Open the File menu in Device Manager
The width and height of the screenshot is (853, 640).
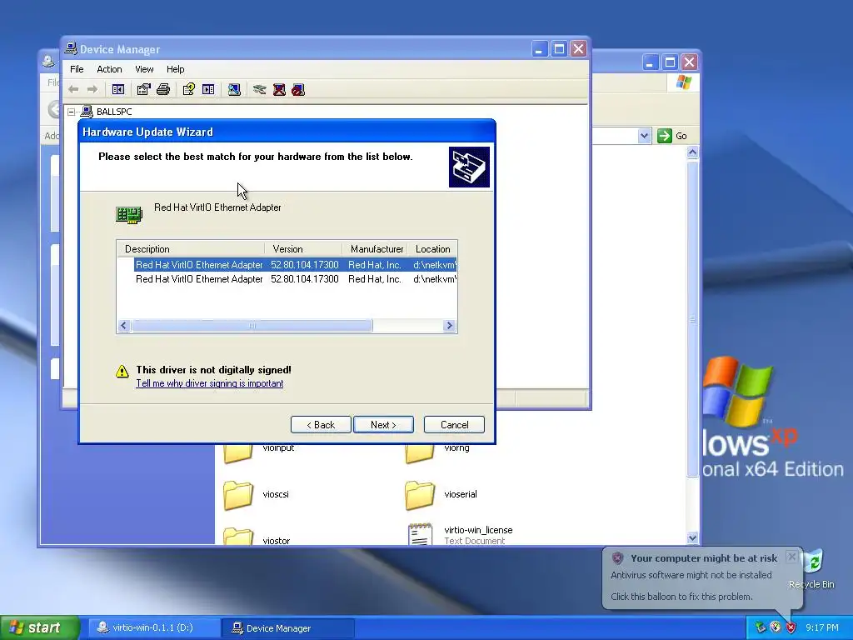pos(77,69)
